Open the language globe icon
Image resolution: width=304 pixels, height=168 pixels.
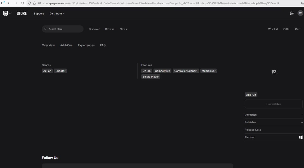tap(292, 13)
